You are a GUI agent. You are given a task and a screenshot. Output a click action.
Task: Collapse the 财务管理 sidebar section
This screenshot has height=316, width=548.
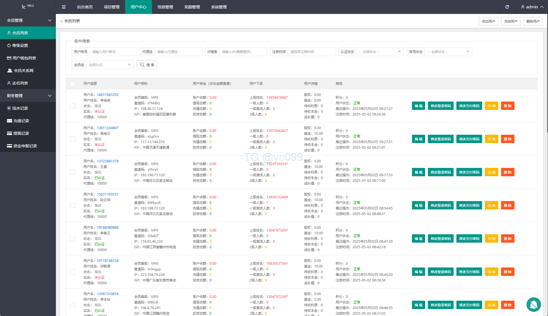pos(28,96)
